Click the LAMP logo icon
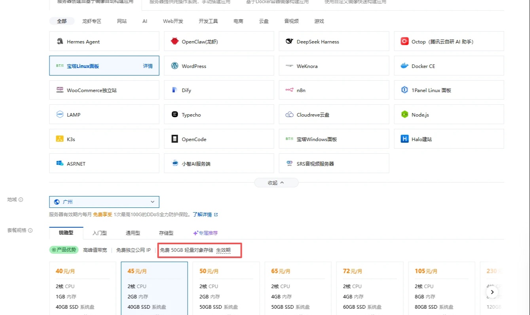 coord(60,115)
